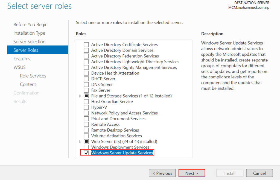The width and height of the screenshot is (280, 180).
Task: Expand the Web Server (IIS) tree node
Action: tap(80, 141)
